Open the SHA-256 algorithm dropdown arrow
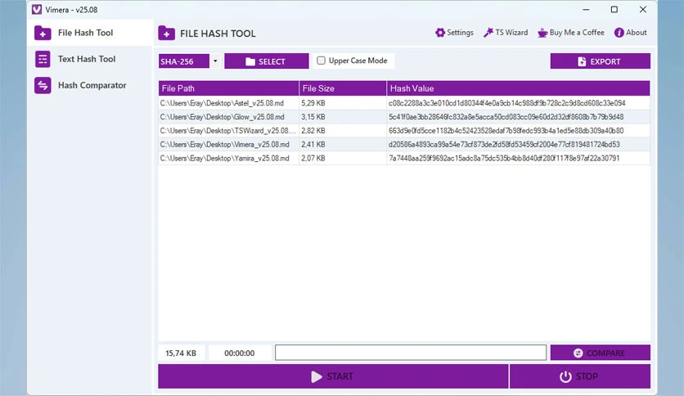Image resolution: width=684 pixels, height=396 pixels. click(x=215, y=61)
